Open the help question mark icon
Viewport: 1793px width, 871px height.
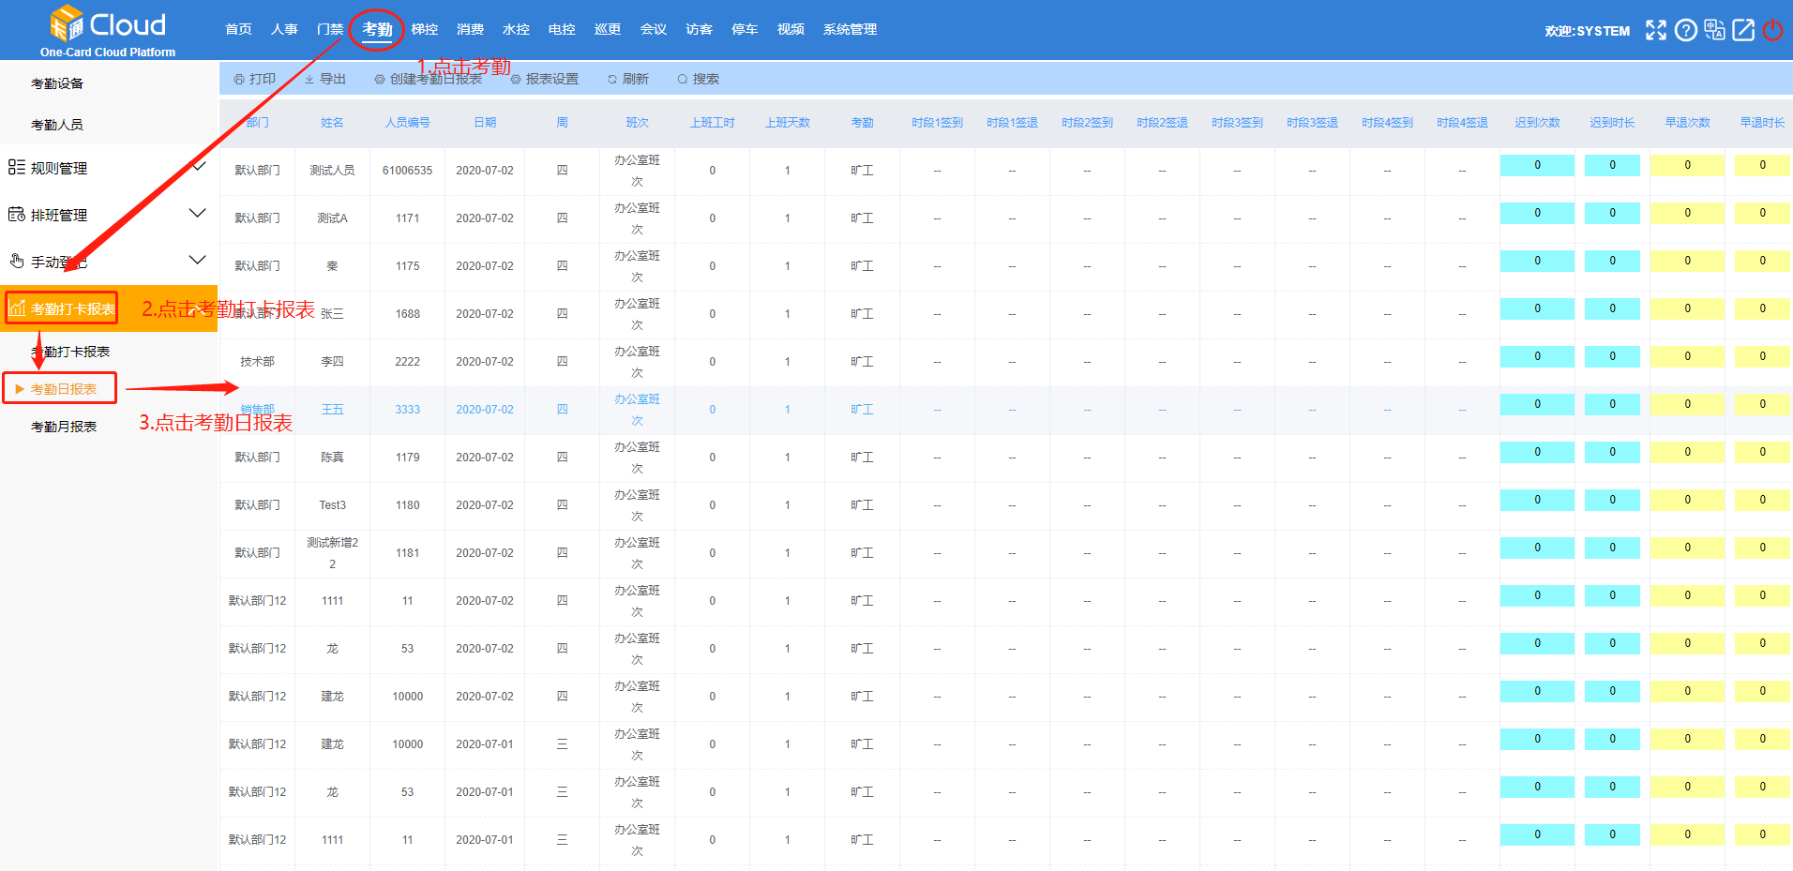[1685, 30]
